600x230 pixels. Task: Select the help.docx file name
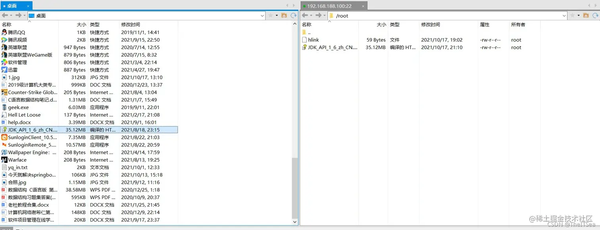pos(19,123)
